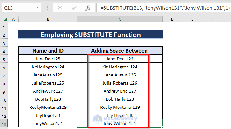Select the cell with 'RockyMontana129'
Screen dimensions: 231x129
click(x=48, y=107)
